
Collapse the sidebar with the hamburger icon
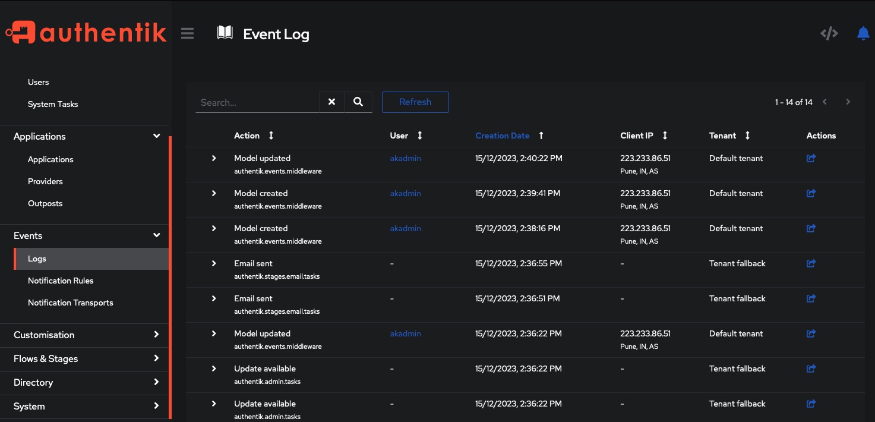187,33
